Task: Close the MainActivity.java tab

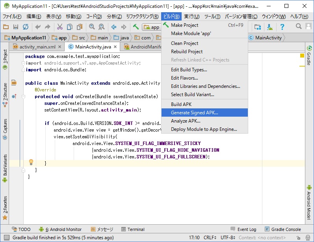Action: (115, 47)
